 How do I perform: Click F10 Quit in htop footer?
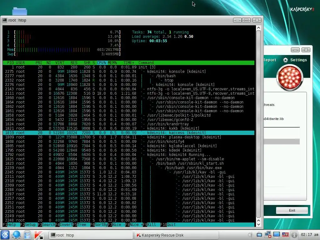point(168,224)
